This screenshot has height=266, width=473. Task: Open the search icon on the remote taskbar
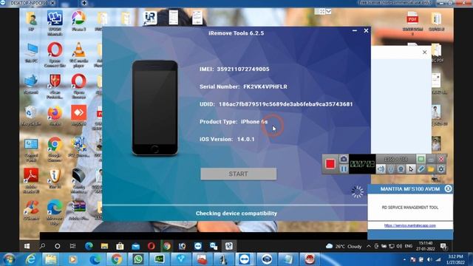click(x=42, y=246)
